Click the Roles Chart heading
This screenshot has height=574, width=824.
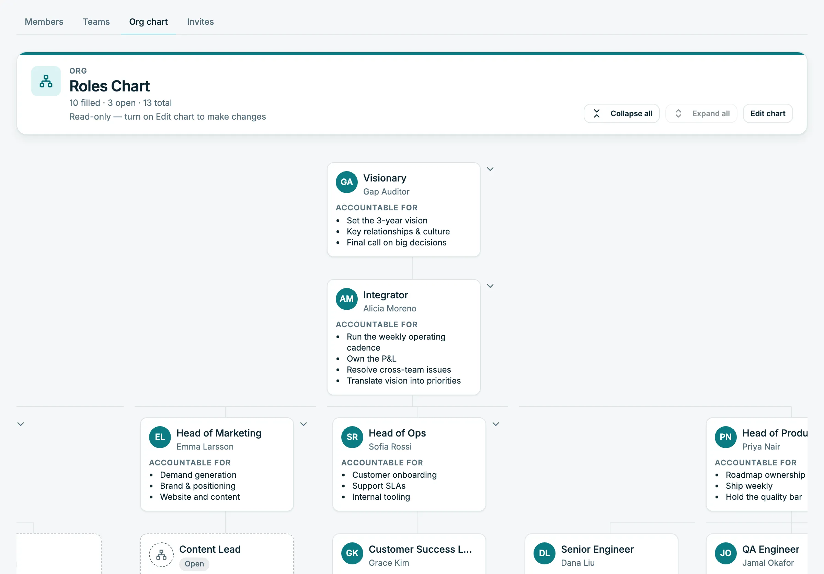[110, 86]
